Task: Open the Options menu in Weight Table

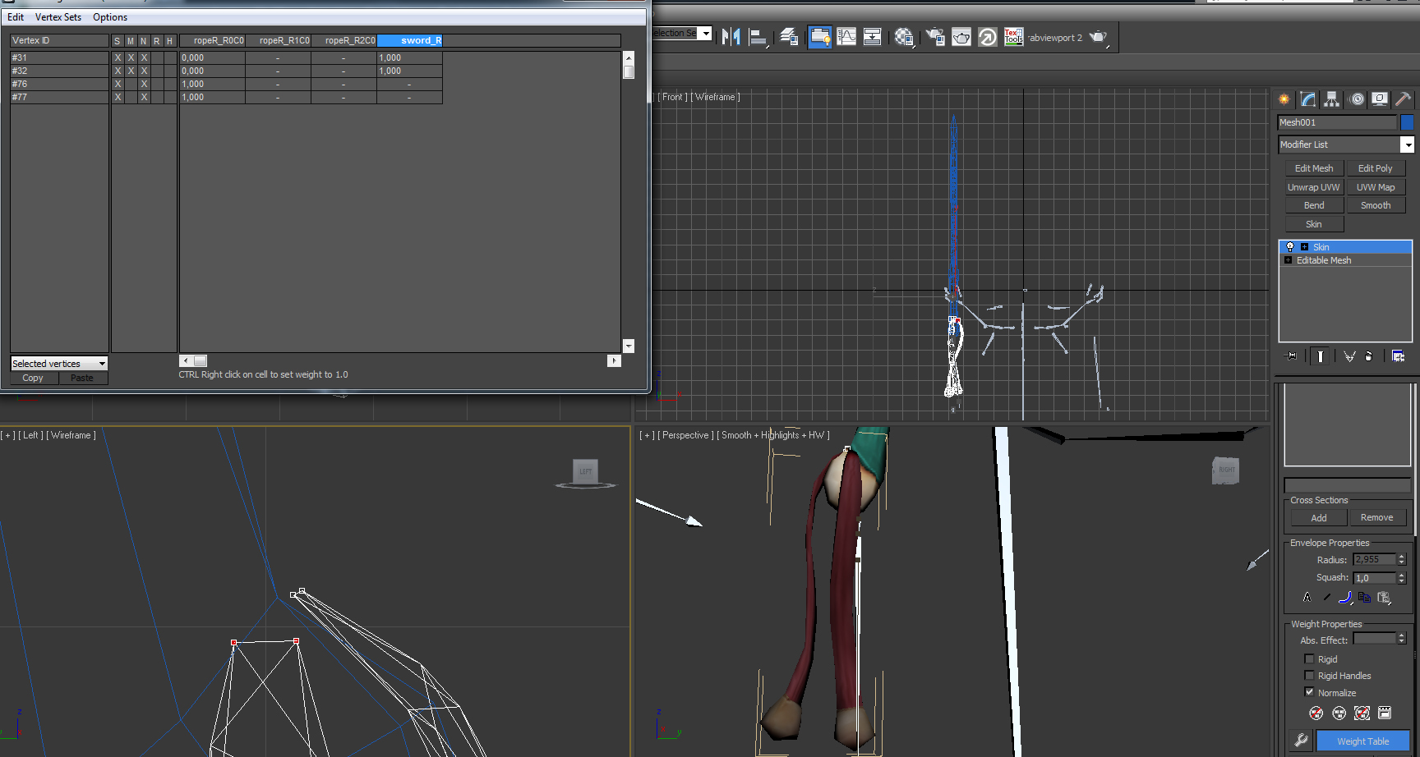Action: [110, 17]
